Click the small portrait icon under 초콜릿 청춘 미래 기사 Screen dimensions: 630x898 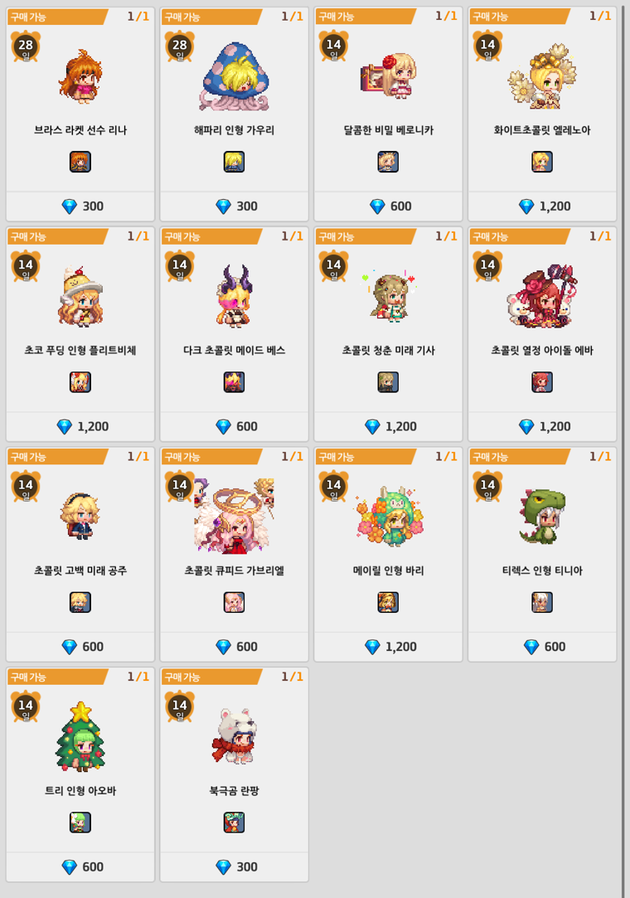[388, 382]
